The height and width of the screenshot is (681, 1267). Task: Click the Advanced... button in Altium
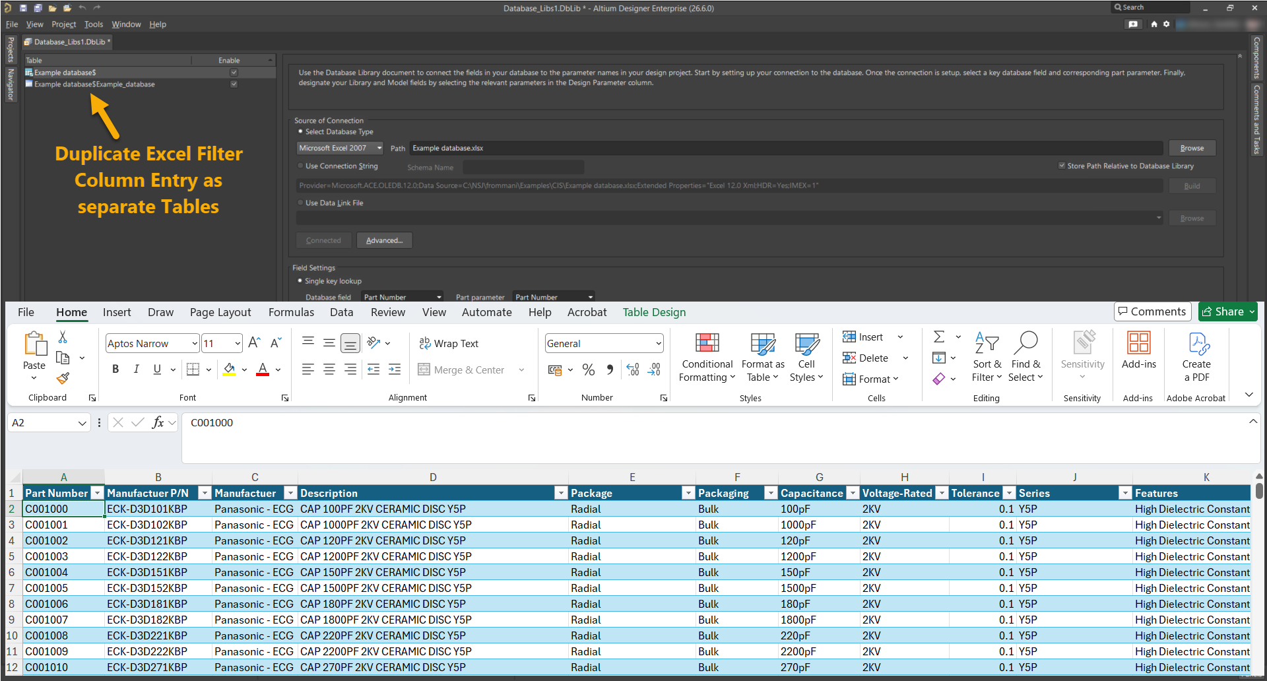click(385, 240)
